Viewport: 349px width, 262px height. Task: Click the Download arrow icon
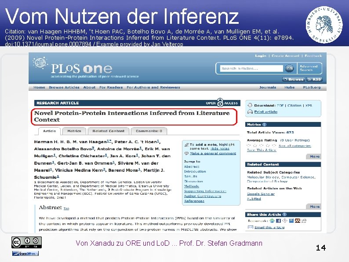pyautogui.click(x=250, y=105)
